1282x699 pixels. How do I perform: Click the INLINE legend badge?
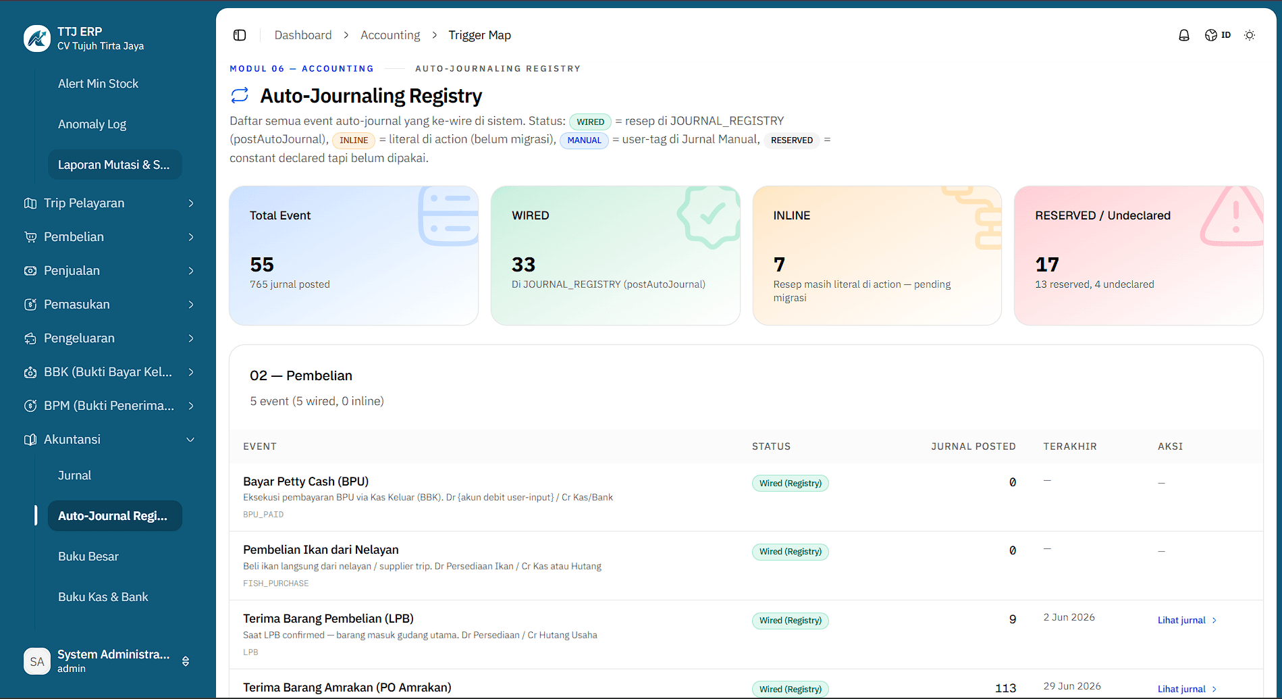tap(354, 140)
